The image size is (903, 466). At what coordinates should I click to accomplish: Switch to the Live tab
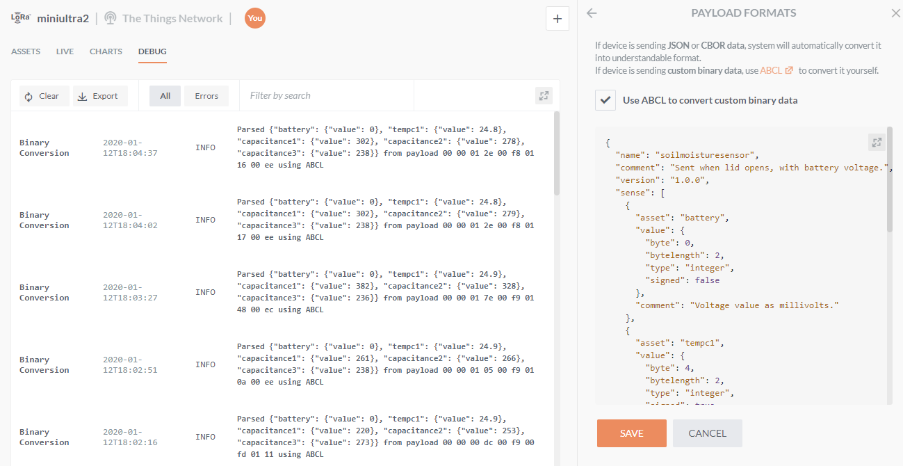(x=65, y=51)
